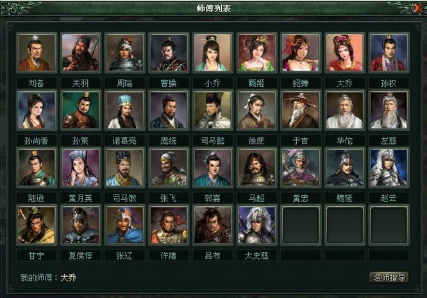
Task: Select the 华佗 elder portrait
Action: pyautogui.click(x=345, y=110)
